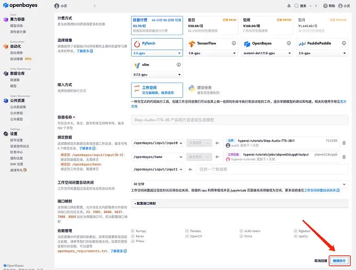356x270 pixels.
Task: Click the PyTorch flame logo
Action: click(x=137, y=44)
